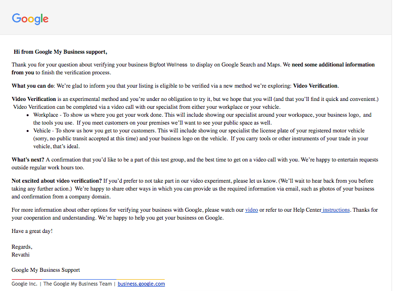Visit the business.google.com footer link

coord(142,284)
